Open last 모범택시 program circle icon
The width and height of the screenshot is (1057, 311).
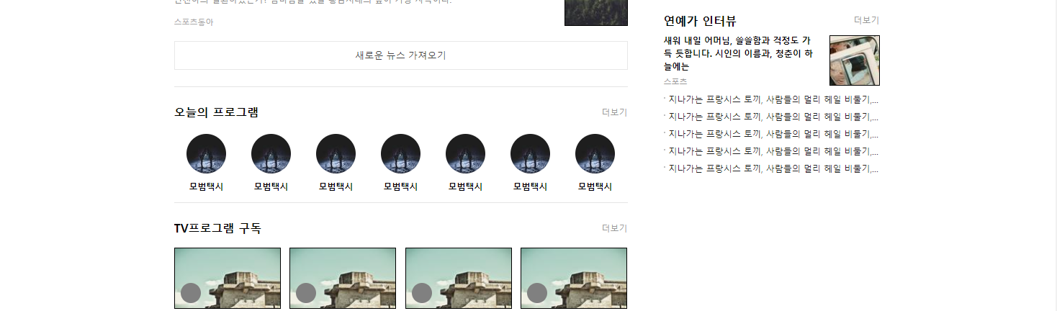595,153
